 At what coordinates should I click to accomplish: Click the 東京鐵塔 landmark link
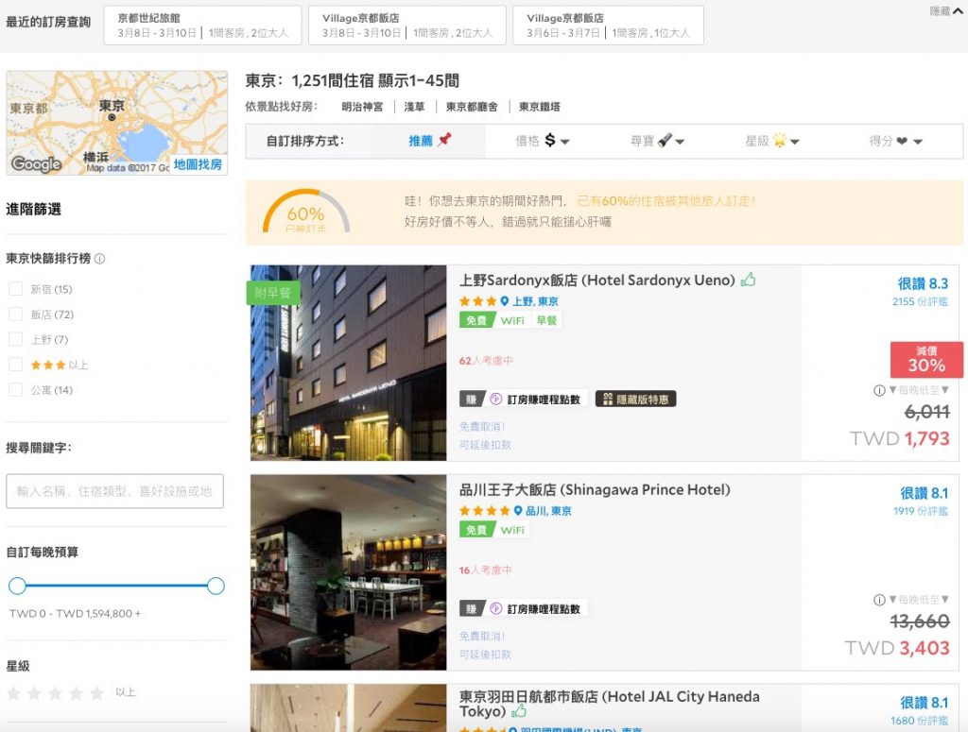click(x=540, y=107)
